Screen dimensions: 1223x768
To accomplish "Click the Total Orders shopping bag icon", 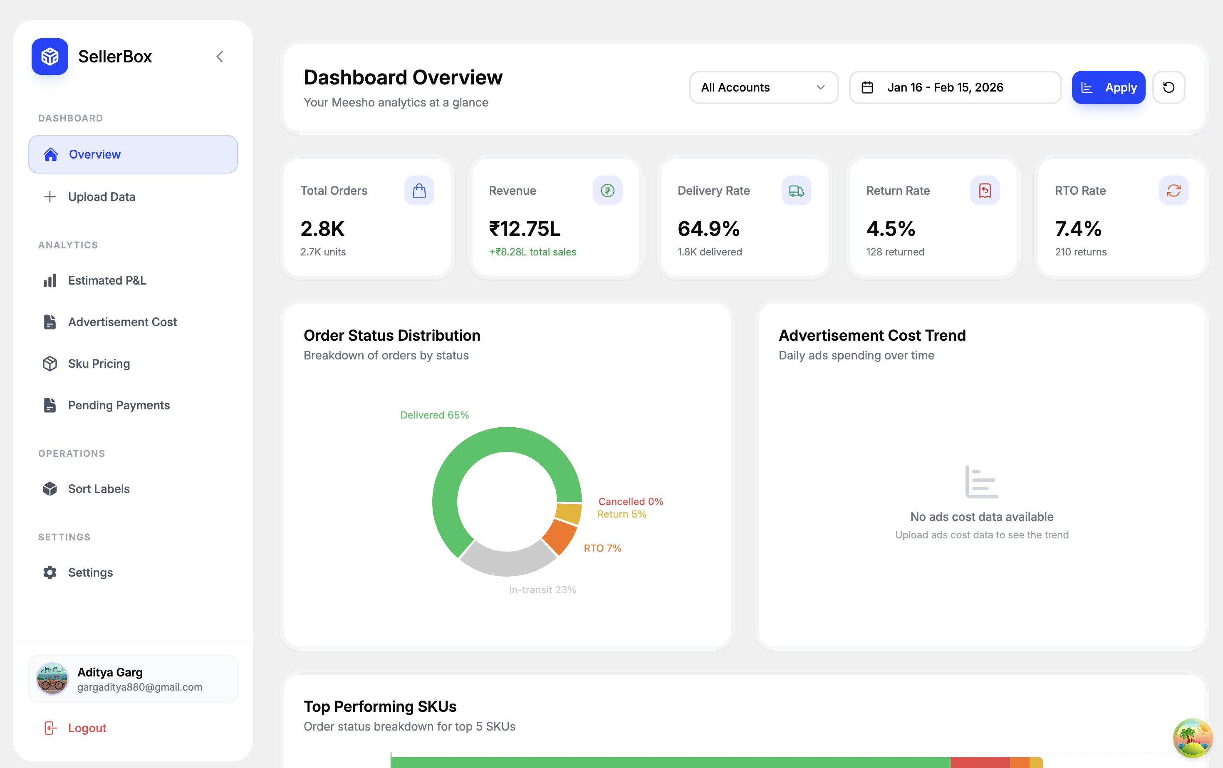I will [x=419, y=191].
